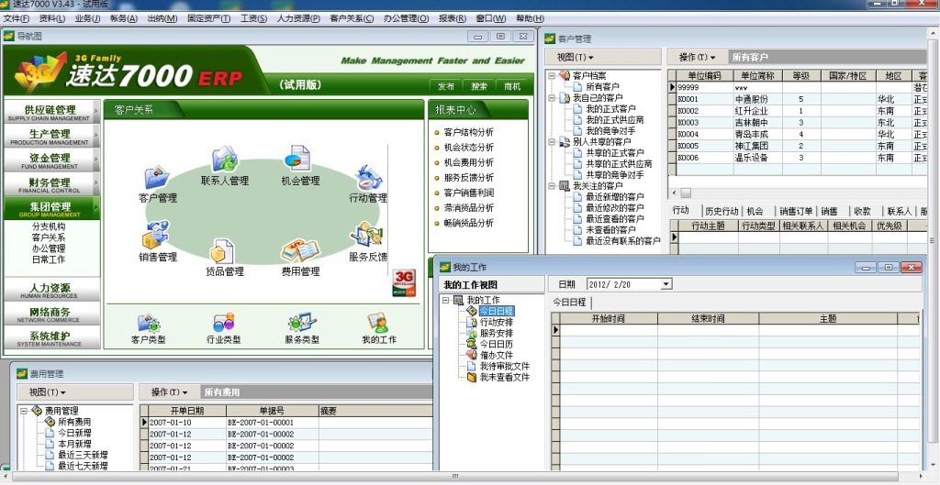Image resolution: width=940 pixels, height=485 pixels.
Task: Open the date dropdown in 我的工作
Action: (x=666, y=284)
